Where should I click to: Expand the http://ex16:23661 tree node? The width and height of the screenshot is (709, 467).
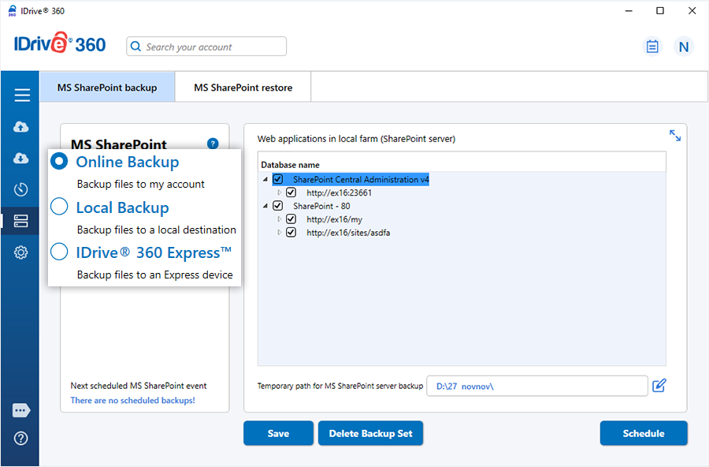pyautogui.click(x=279, y=192)
